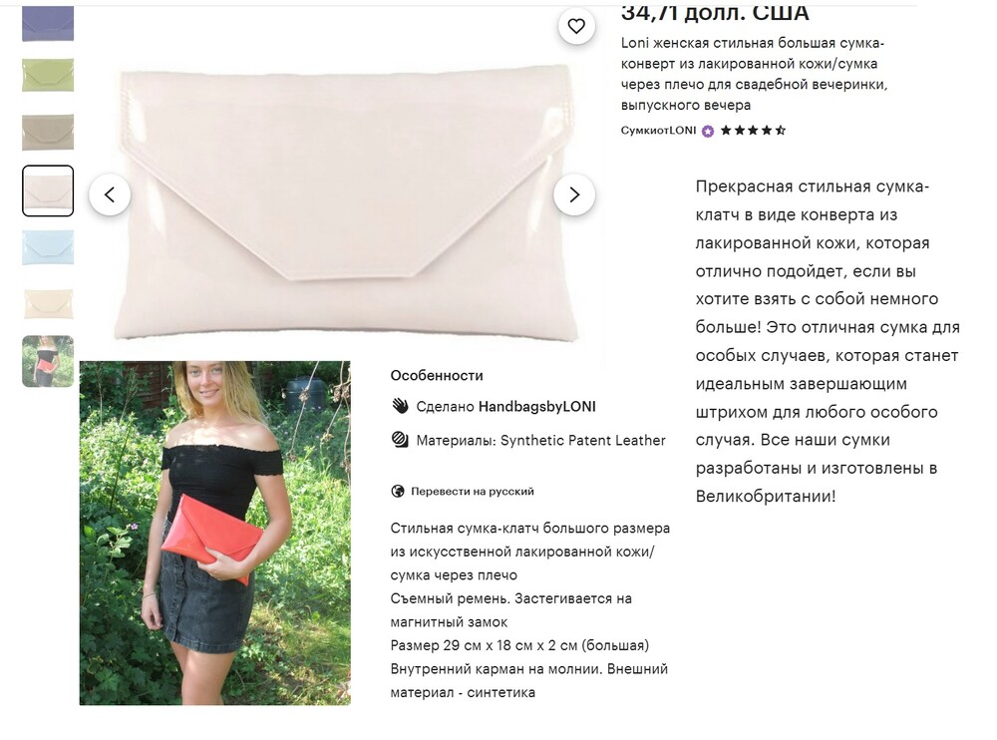Select the gray clutch thumbnail
The width and height of the screenshot is (997, 740).
(48, 132)
